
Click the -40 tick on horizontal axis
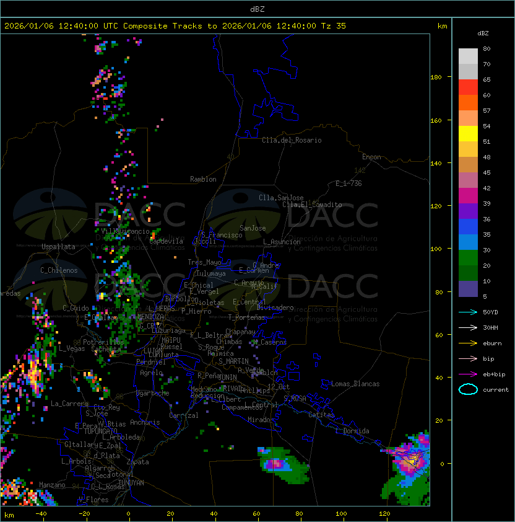click(x=41, y=514)
